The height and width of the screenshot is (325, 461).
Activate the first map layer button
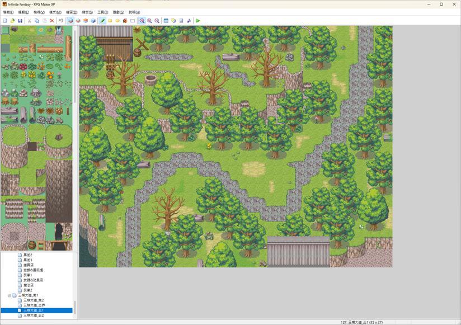pos(70,21)
